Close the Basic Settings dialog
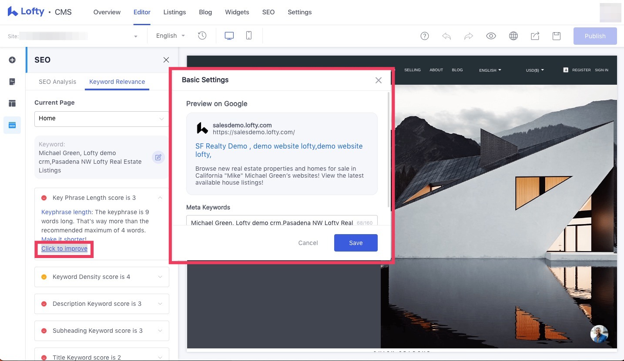 [x=379, y=80]
